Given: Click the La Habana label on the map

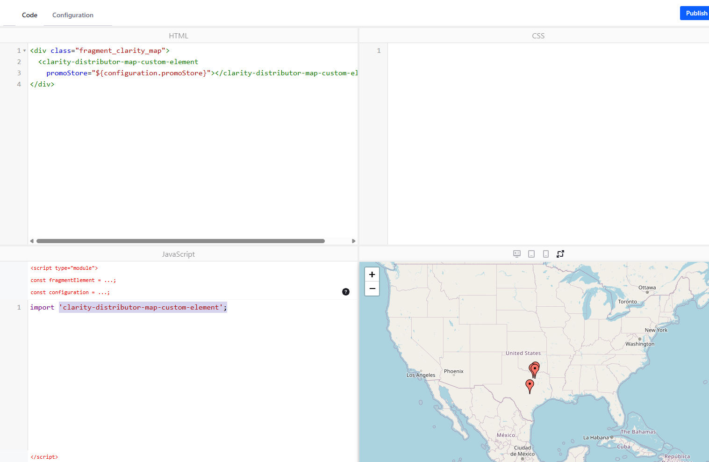Looking at the screenshot, I should click(596, 438).
